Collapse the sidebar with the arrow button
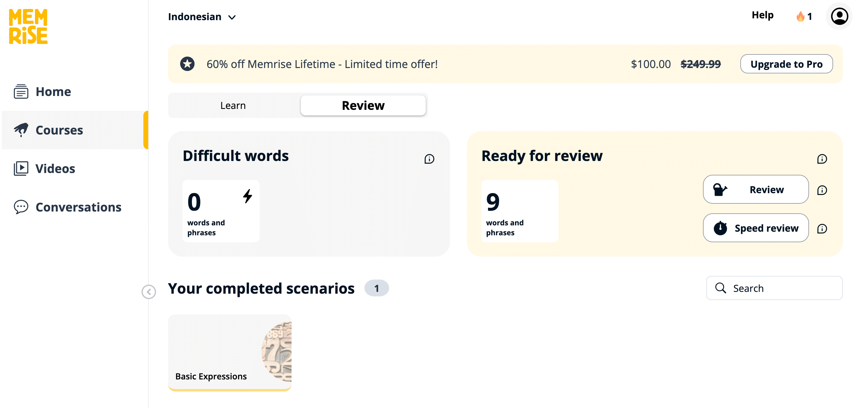The height and width of the screenshot is (408, 859). (149, 292)
